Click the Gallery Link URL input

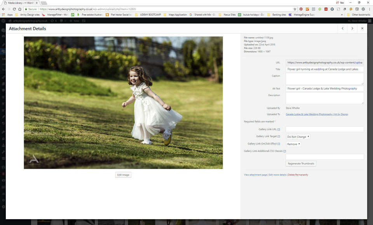(x=325, y=129)
